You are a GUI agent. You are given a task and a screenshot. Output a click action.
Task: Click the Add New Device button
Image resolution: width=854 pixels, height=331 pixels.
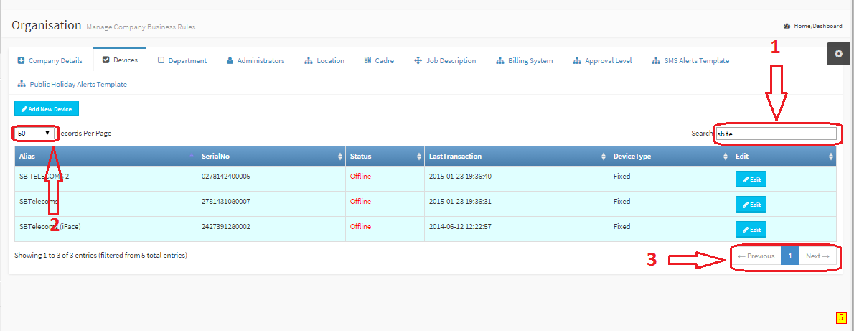tap(47, 108)
